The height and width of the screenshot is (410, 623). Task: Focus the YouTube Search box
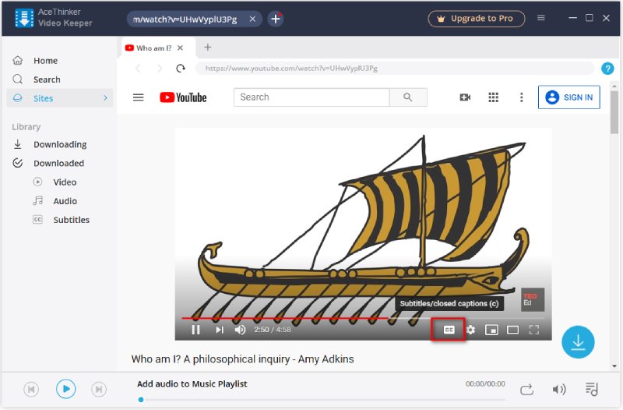[312, 97]
